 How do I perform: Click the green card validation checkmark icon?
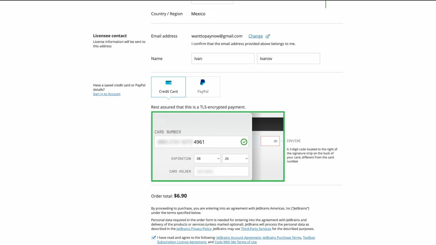point(244,142)
